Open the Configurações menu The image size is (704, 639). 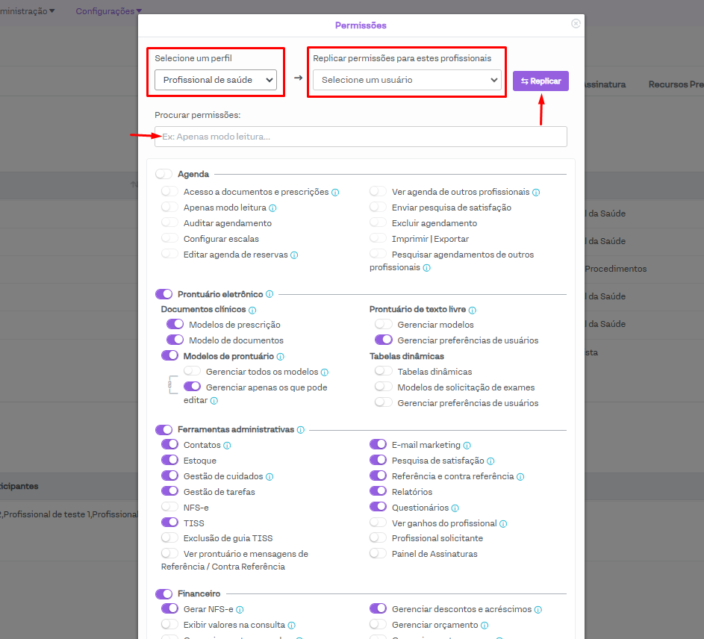(x=108, y=11)
